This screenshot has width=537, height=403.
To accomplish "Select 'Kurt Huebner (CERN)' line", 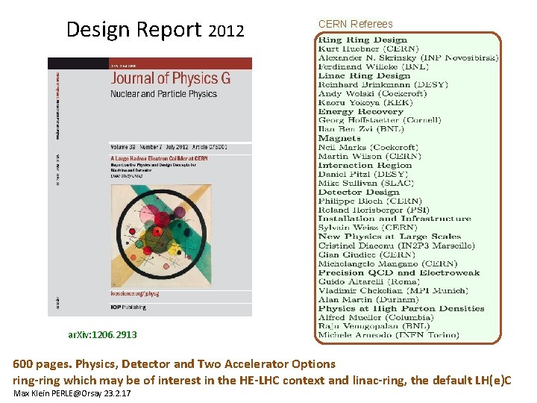I will pyautogui.click(x=368, y=49).
